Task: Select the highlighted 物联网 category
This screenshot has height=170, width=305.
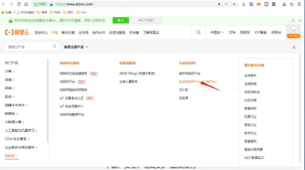Action: click(x=11, y=156)
